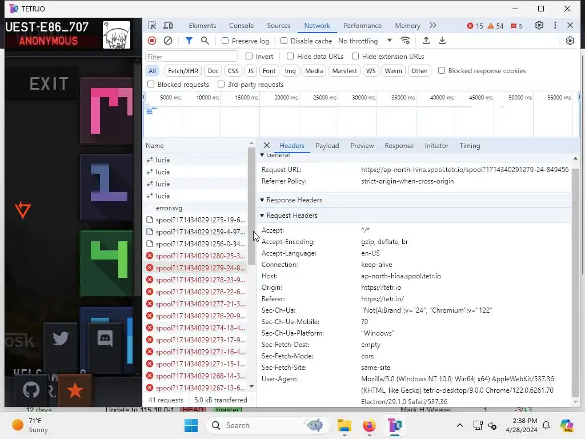Open the GitHub icon in TETR.IO
Viewport: 585px width, 439px height.
pyautogui.click(x=31, y=390)
